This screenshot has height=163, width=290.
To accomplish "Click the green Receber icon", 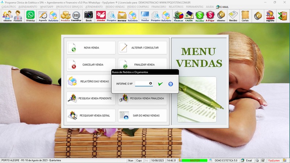I will point(200,16).
